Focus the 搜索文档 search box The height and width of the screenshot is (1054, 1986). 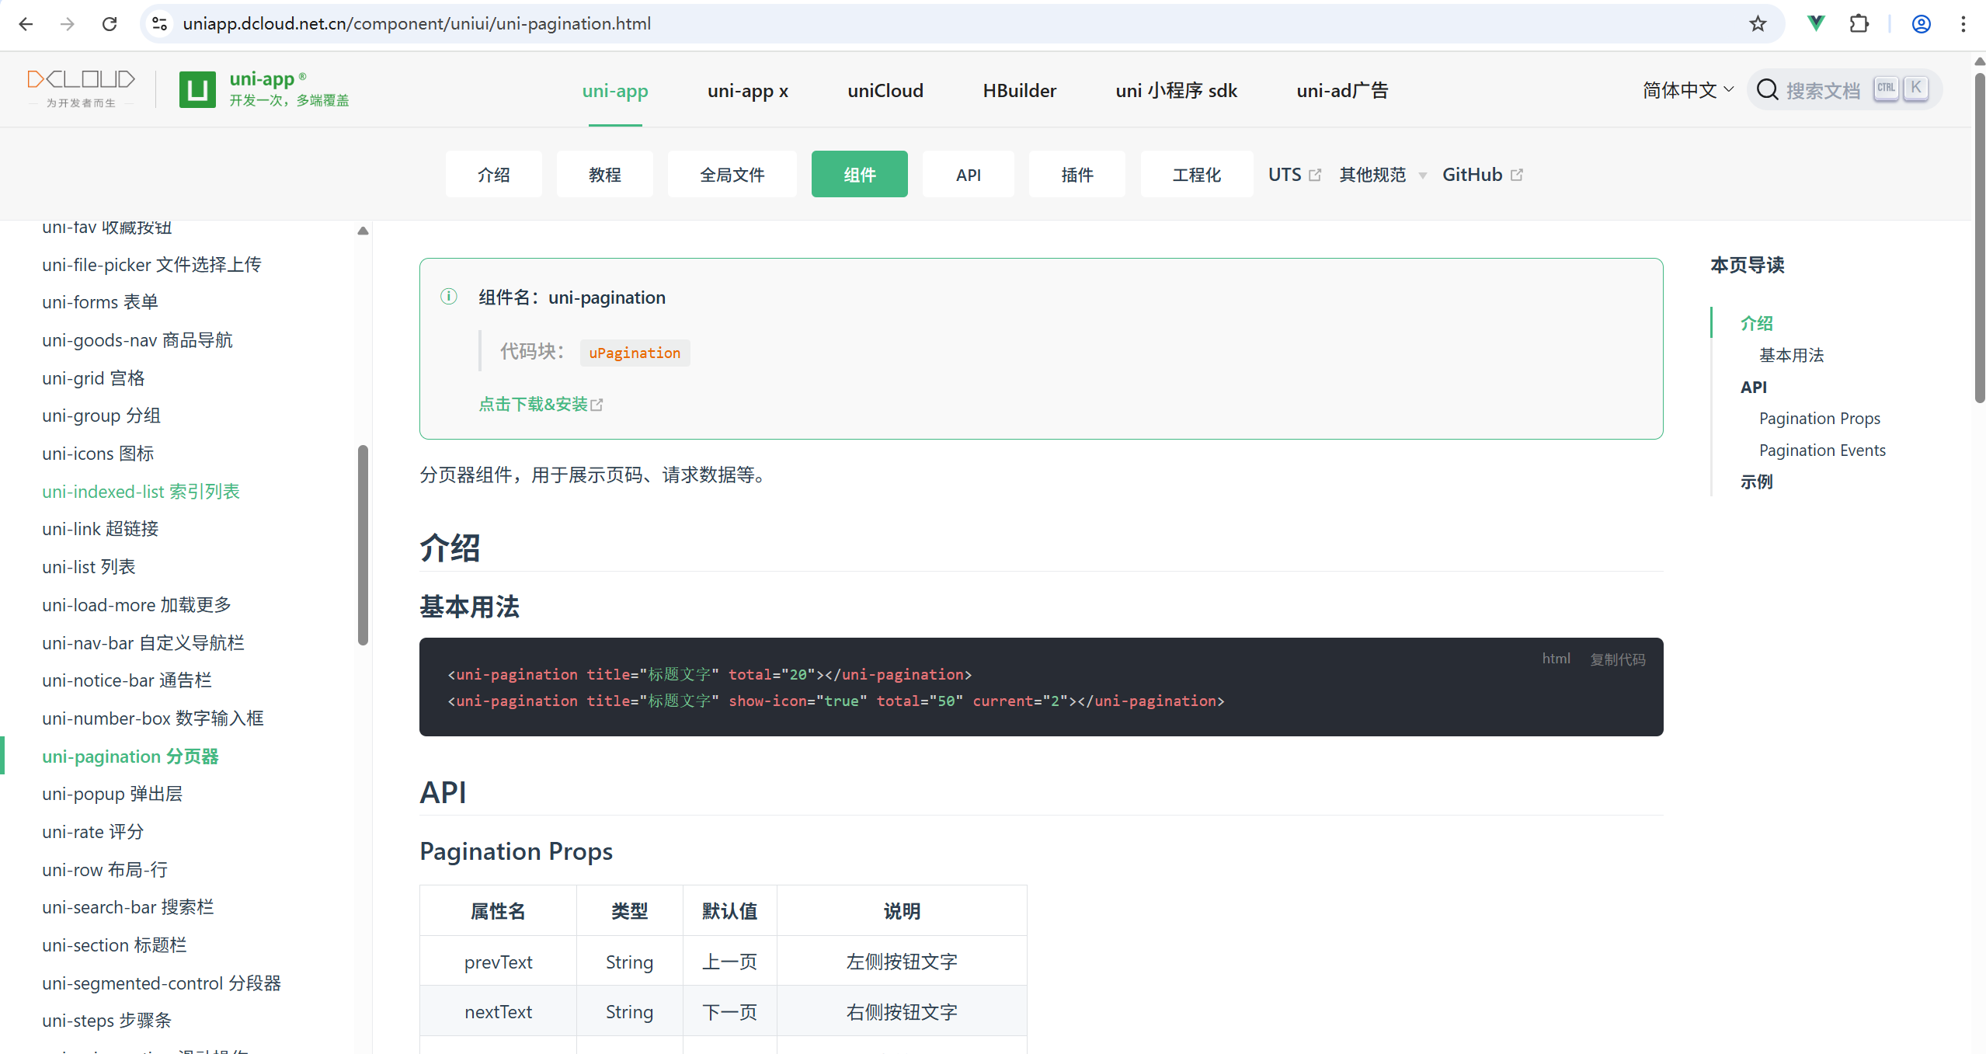[1845, 90]
